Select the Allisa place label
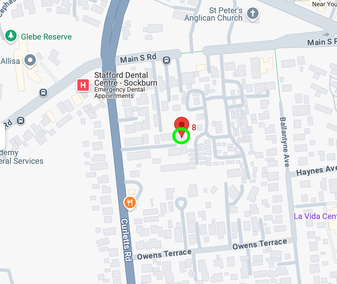 pyautogui.click(x=10, y=61)
